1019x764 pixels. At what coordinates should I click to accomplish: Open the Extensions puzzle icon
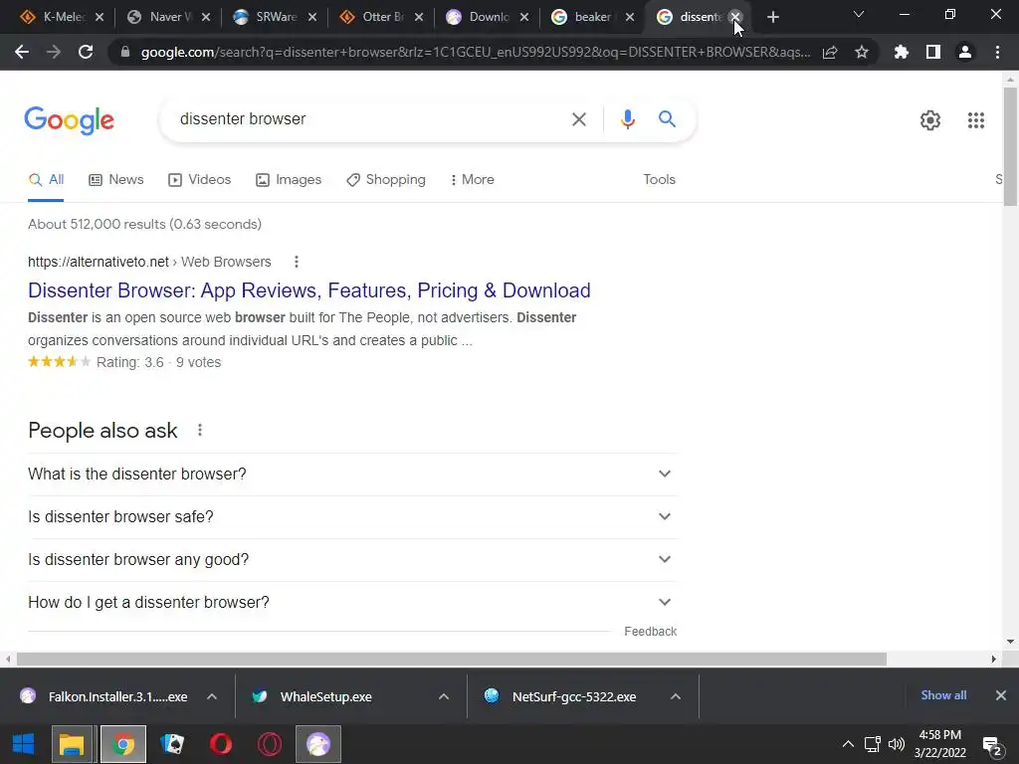[x=901, y=52]
